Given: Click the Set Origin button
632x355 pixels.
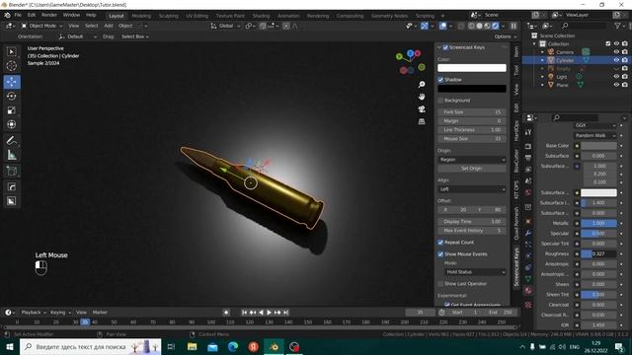Looking at the screenshot, I should coord(472,169).
